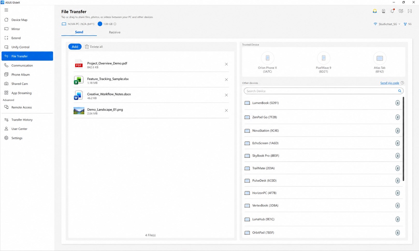Expand the StudioNet_5G network dropdown
Image resolution: width=419 pixels, height=251 pixels.
pyautogui.click(x=387, y=24)
